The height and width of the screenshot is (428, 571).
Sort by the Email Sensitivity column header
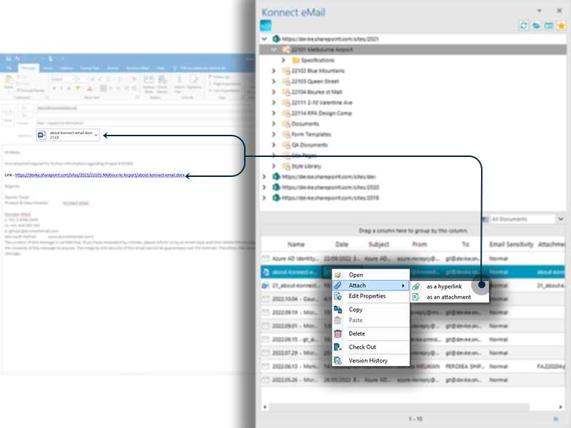(511, 244)
